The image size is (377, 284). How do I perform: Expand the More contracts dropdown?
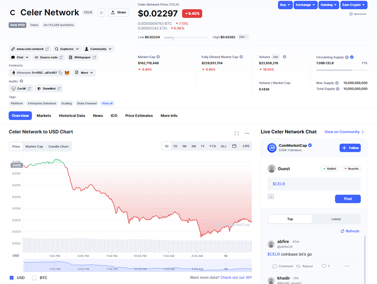(x=84, y=73)
